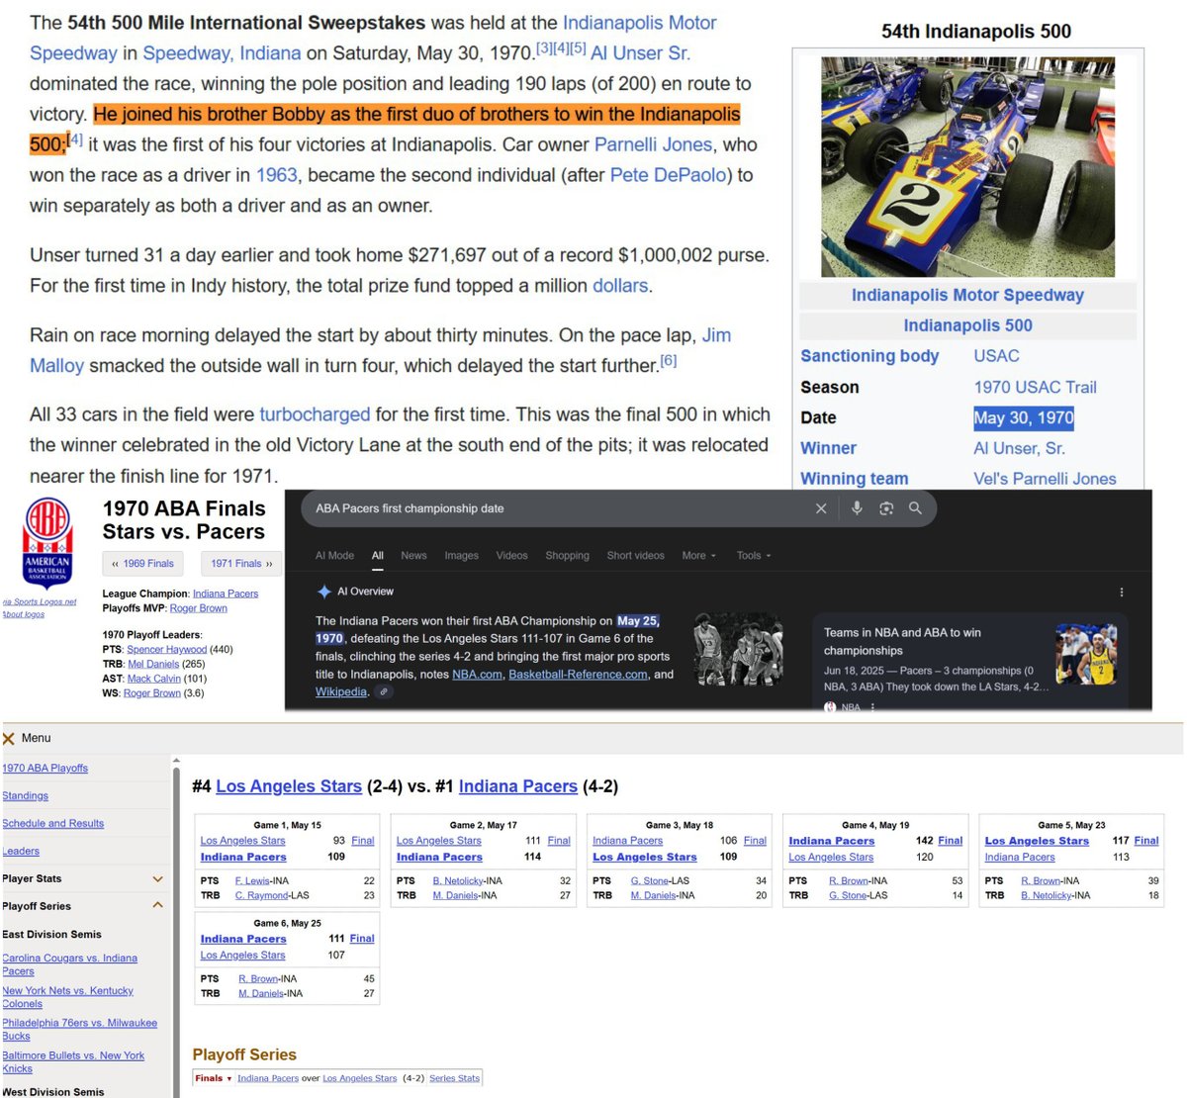The image size is (1187, 1098).
Task: Click the sidebar vertical scrollbar
Action: point(176,930)
